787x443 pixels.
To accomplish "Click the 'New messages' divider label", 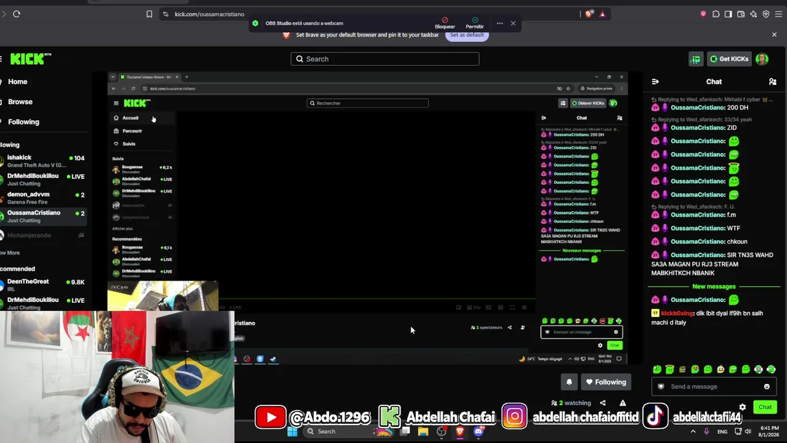I will pyautogui.click(x=714, y=287).
